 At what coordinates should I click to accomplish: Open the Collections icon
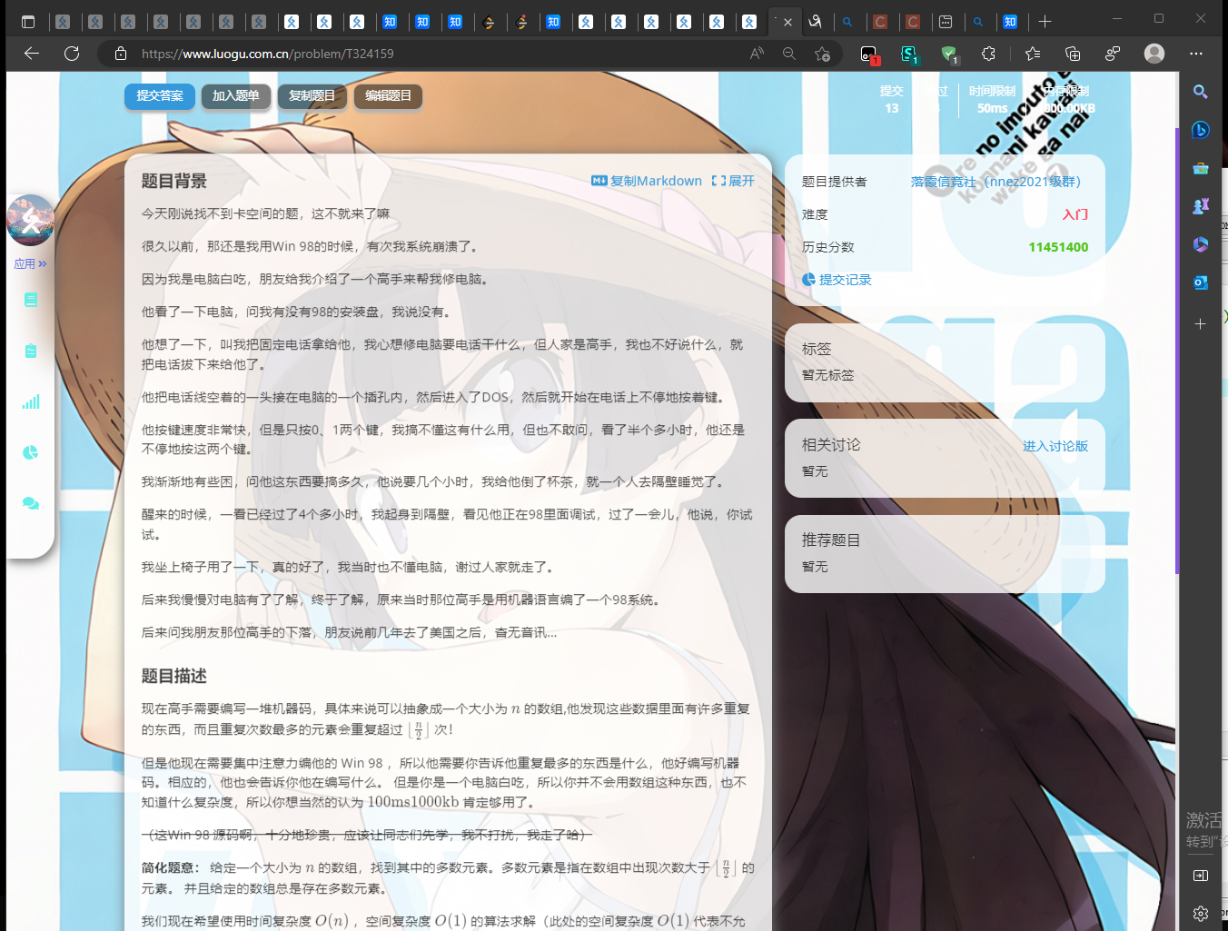(1073, 54)
